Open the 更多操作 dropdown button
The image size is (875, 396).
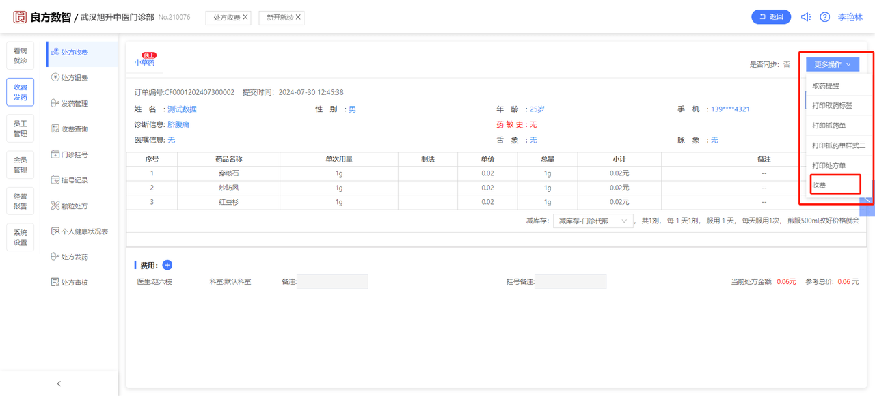832,64
